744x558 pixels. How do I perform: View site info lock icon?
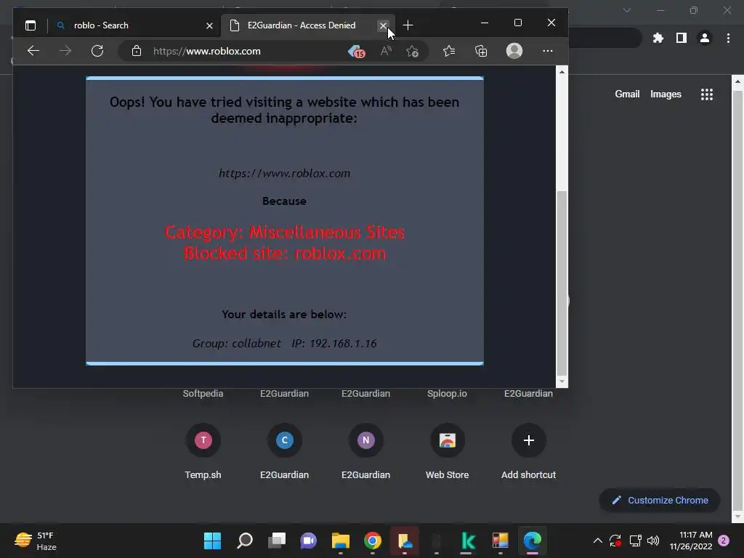[136, 51]
